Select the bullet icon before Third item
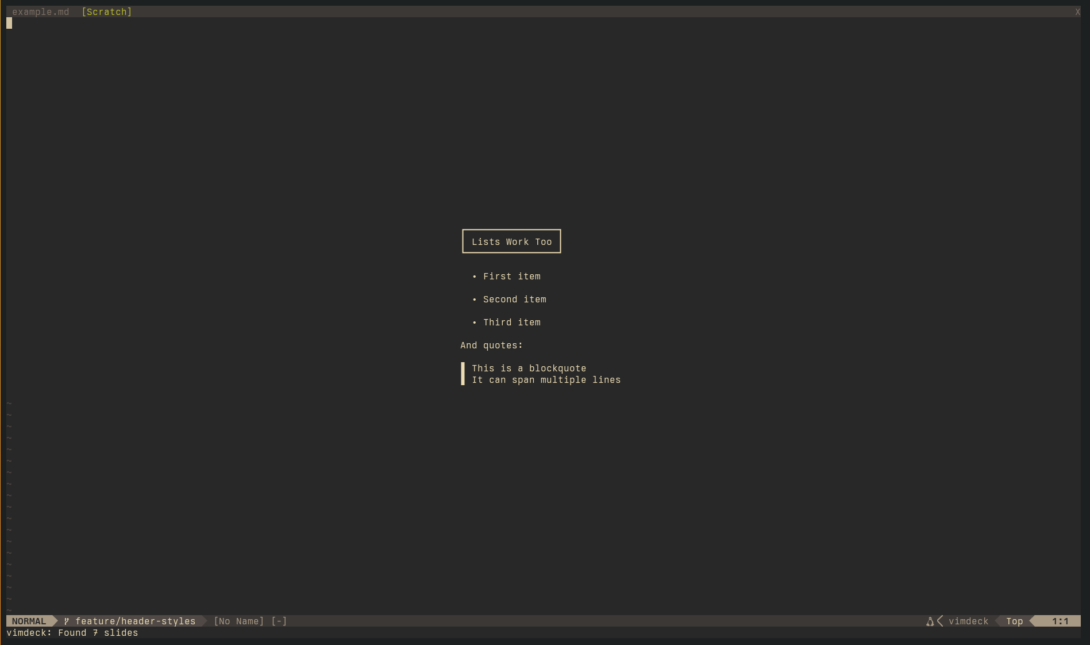The image size is (1090, 645). [473, 322]
